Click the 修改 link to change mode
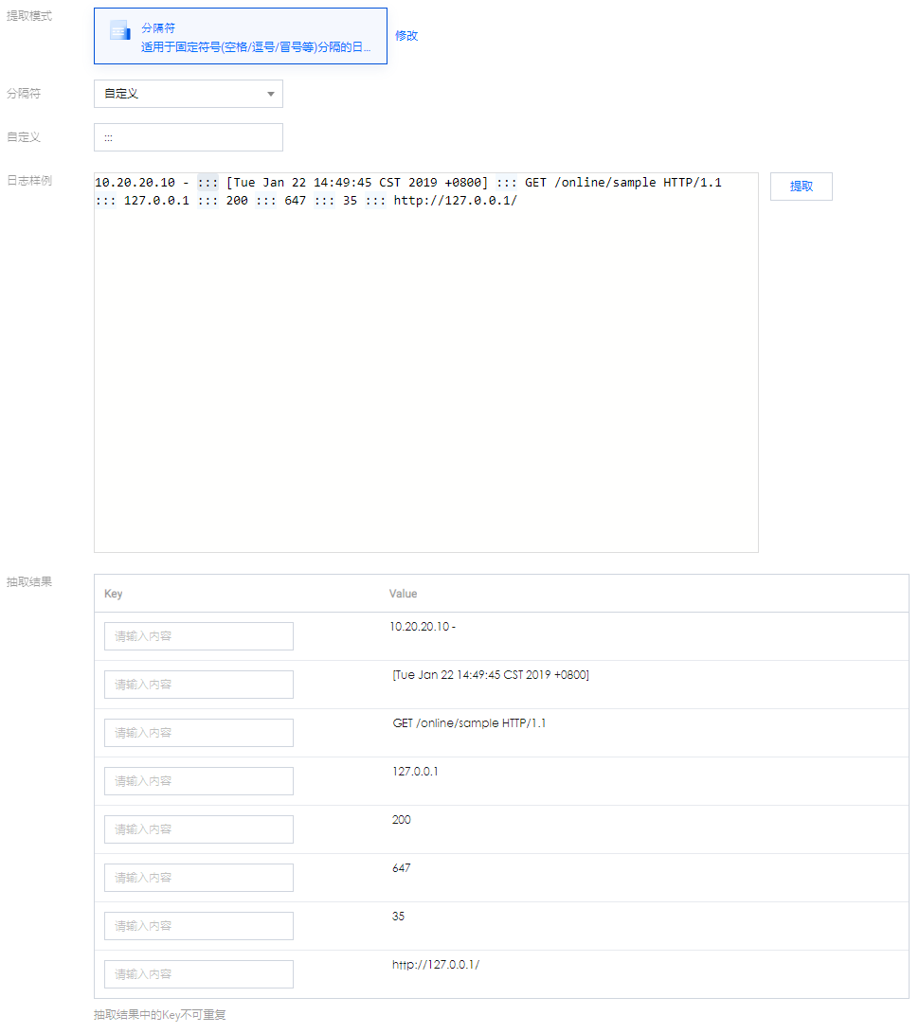 406,36
